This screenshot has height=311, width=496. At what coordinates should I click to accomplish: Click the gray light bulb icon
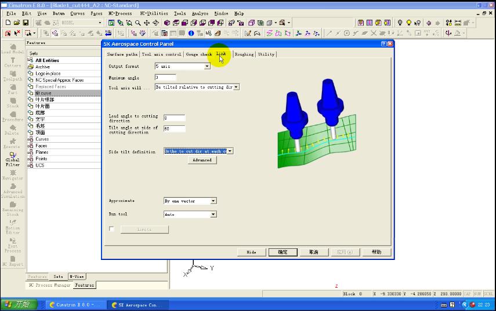tap(400, 23)
